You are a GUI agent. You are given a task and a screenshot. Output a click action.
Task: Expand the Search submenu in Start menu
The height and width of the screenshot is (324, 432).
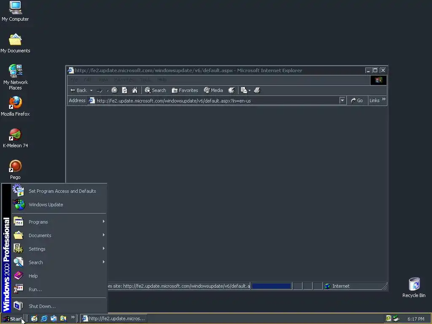pos(59,262)
